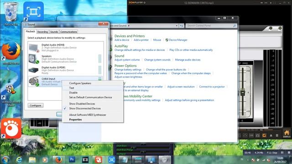Switch to the Recording tab
The image size is (292, 164).
[42, 32]
